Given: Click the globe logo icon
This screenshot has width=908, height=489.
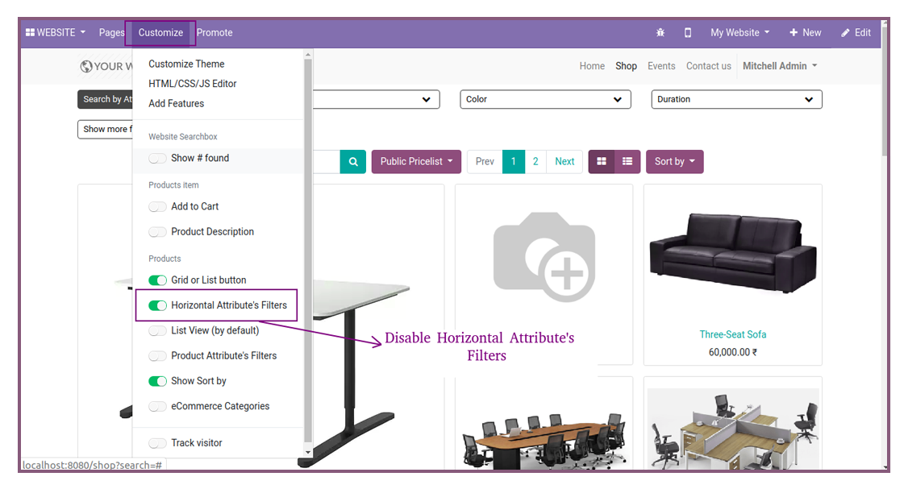Looking at the screenshot, I should click(86, 66).
